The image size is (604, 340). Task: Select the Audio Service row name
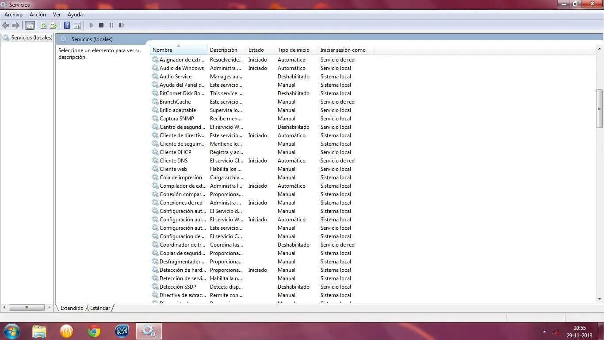pos(176,76)
